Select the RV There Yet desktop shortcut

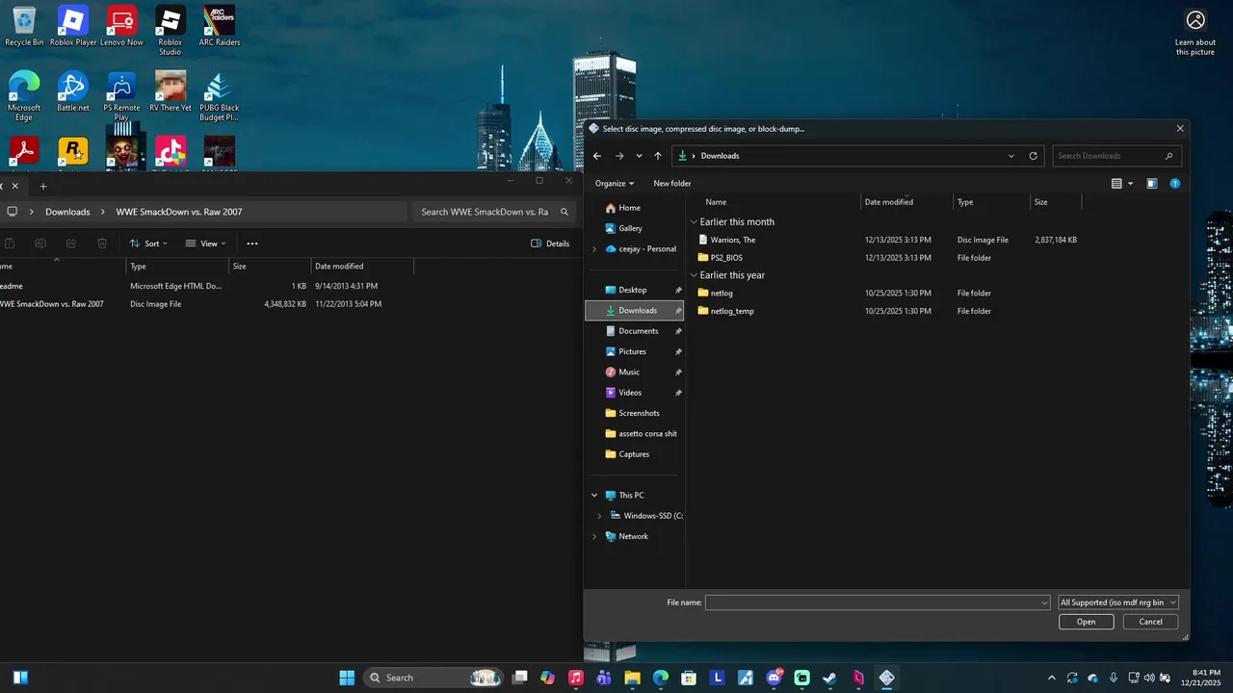tap(171, 91)
